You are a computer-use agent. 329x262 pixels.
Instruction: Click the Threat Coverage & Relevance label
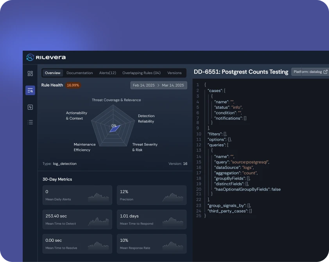(116, 100)
